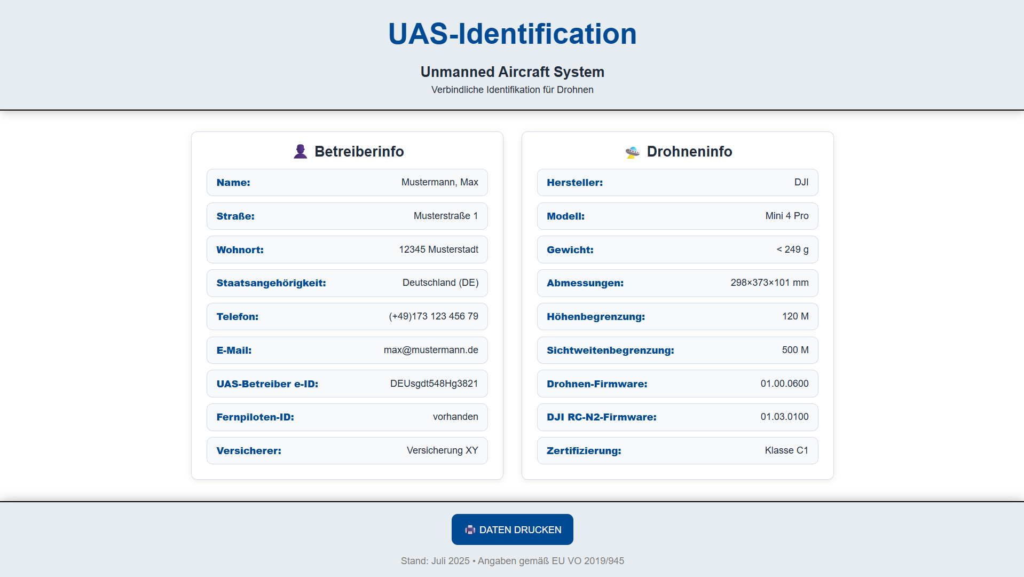Click the Staatsangehörigkeit row Deutschland (DE)
This screenshot has width=1024, height=577.
[347, 283]
